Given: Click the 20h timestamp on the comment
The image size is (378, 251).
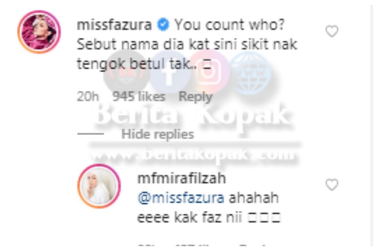Looking at the screenshot, I should (88, 97).
